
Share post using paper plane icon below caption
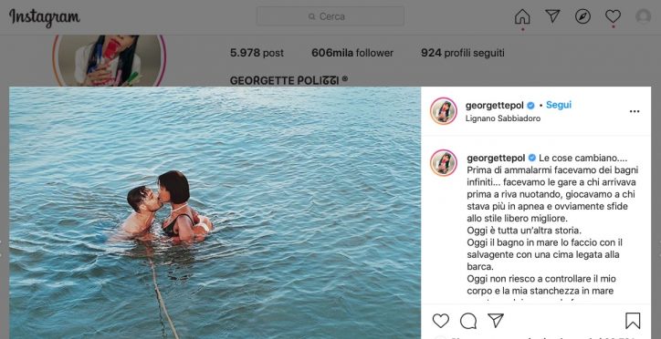(496, 321)
